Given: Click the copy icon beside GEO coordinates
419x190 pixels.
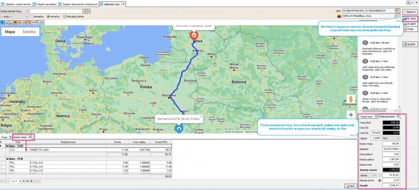Looking at the screenshot, I should click(398, 11).
